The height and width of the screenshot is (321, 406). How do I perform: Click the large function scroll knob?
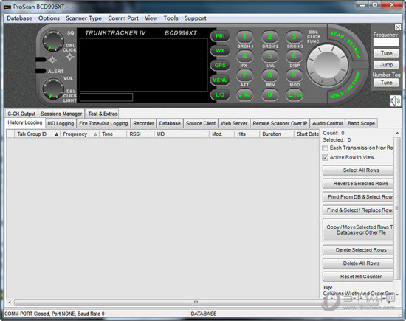327,65
